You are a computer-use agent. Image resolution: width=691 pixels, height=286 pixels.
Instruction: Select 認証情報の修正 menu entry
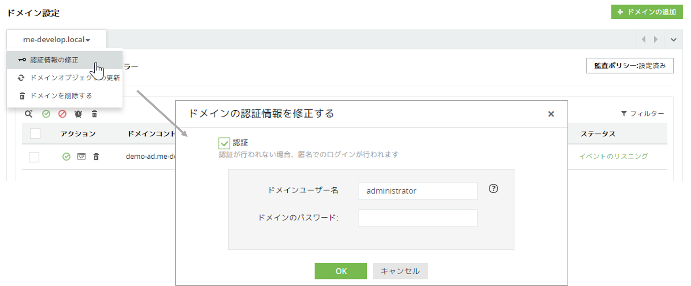click(54, 60)
